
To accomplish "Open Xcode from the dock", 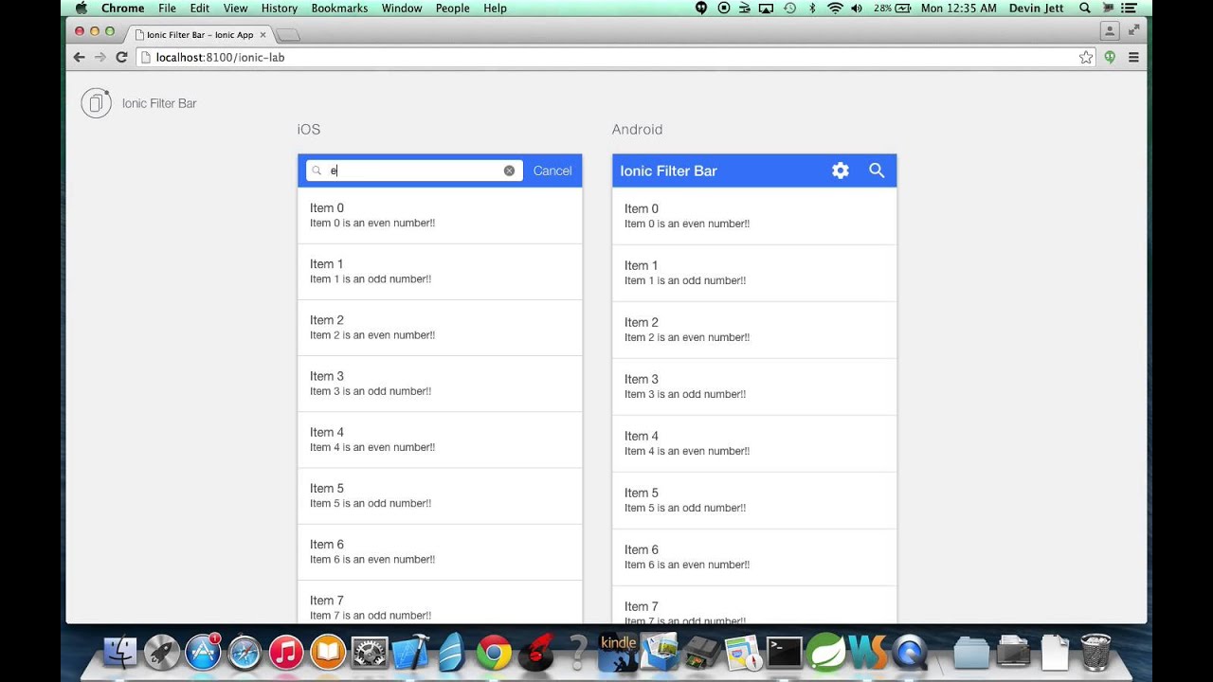I will (x=411, y=652).
